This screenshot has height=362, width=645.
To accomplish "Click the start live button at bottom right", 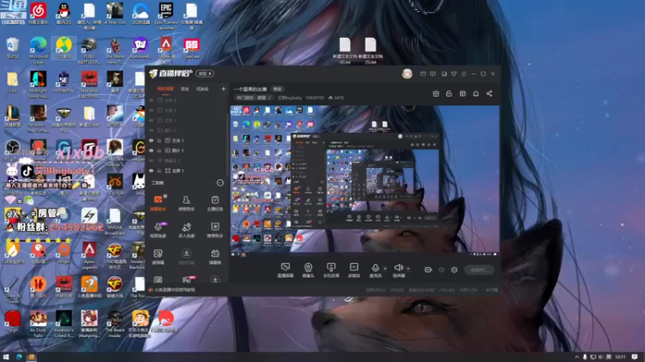I will tap(479, 269).
